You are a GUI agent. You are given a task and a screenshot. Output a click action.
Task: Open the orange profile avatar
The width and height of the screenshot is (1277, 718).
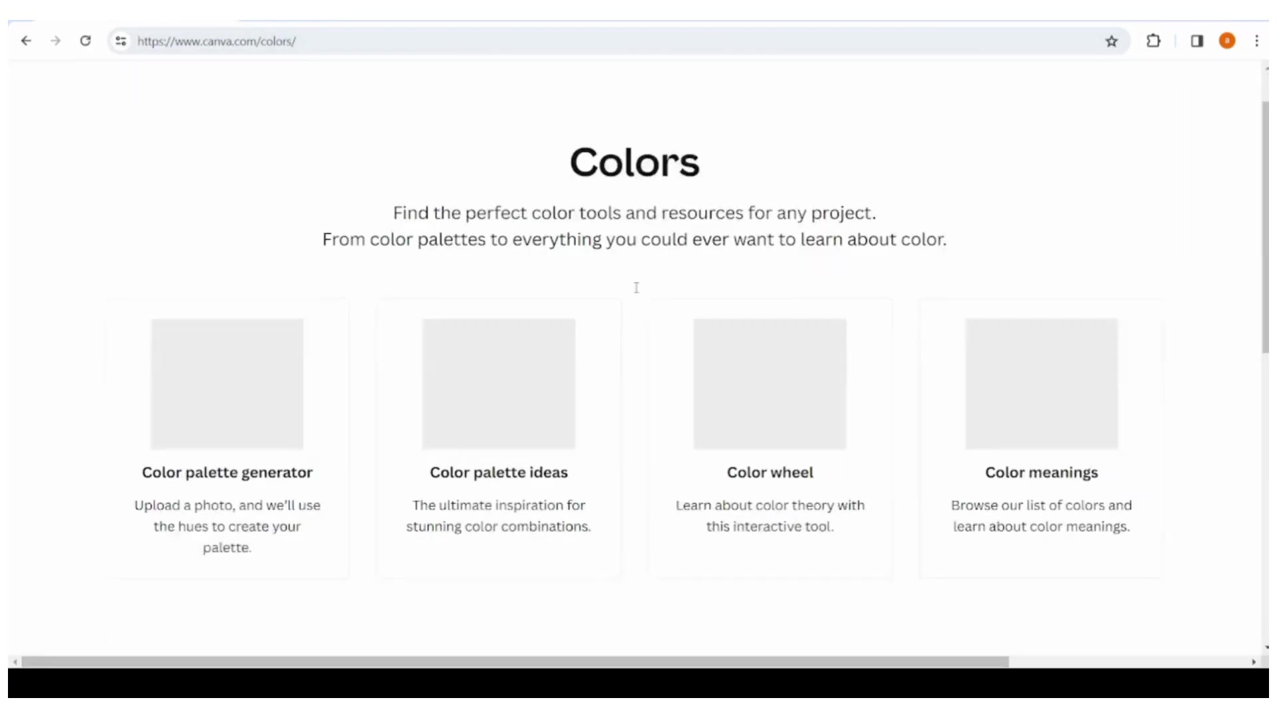pos(1227,41)
